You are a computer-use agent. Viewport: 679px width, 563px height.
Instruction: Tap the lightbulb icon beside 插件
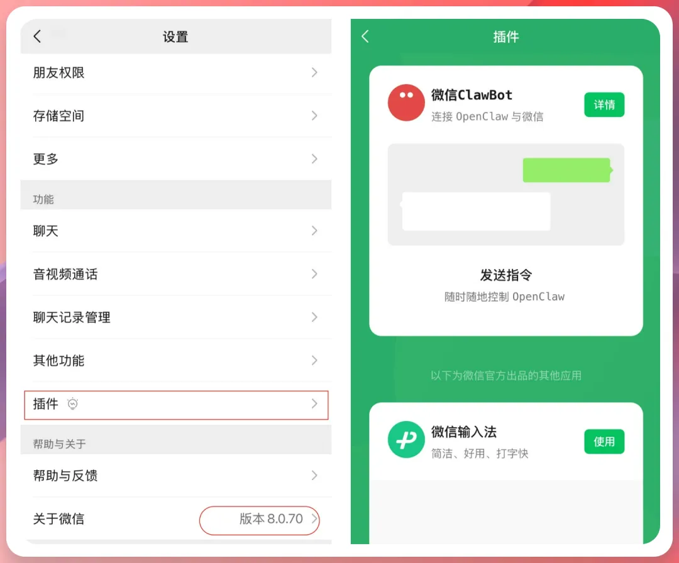(73, 404)
